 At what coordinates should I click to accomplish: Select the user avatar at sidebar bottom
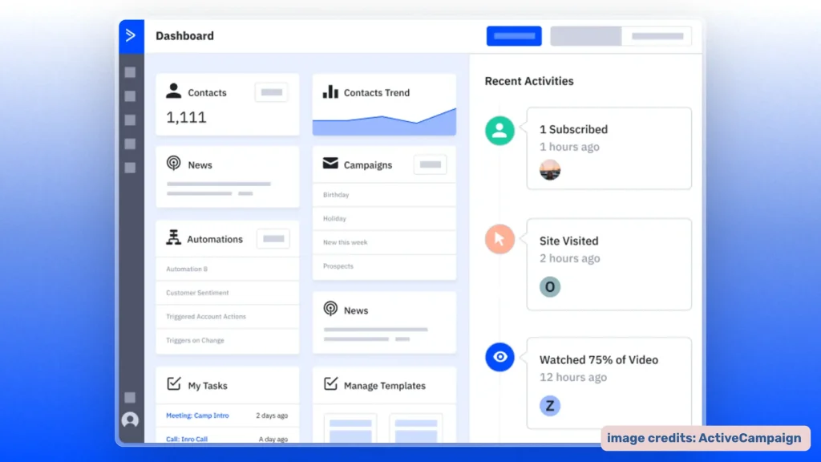[x=130, y=419]
